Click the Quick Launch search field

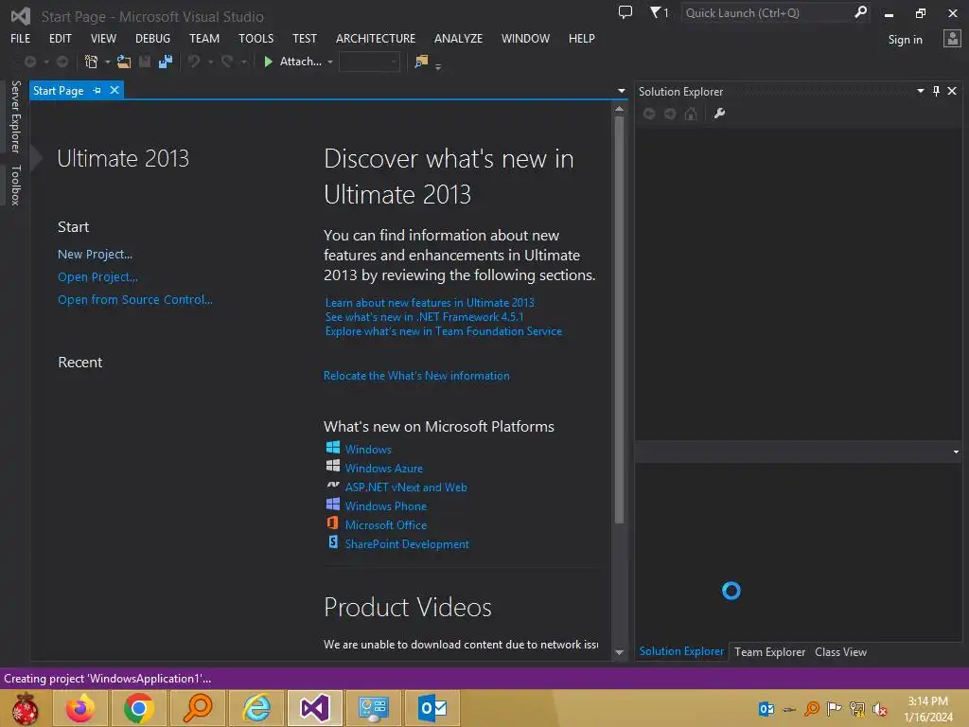tap(766, 12)
